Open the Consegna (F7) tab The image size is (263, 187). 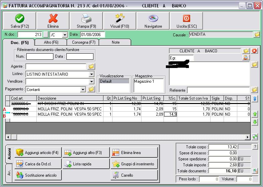coord(83,42)
